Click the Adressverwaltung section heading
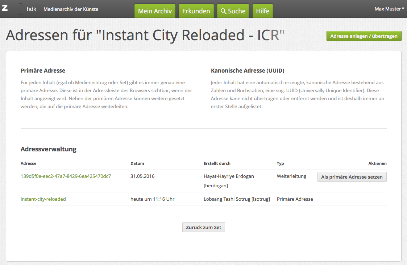Image resolution: width=407 pixels, height=265 pixels. (49, 149)
